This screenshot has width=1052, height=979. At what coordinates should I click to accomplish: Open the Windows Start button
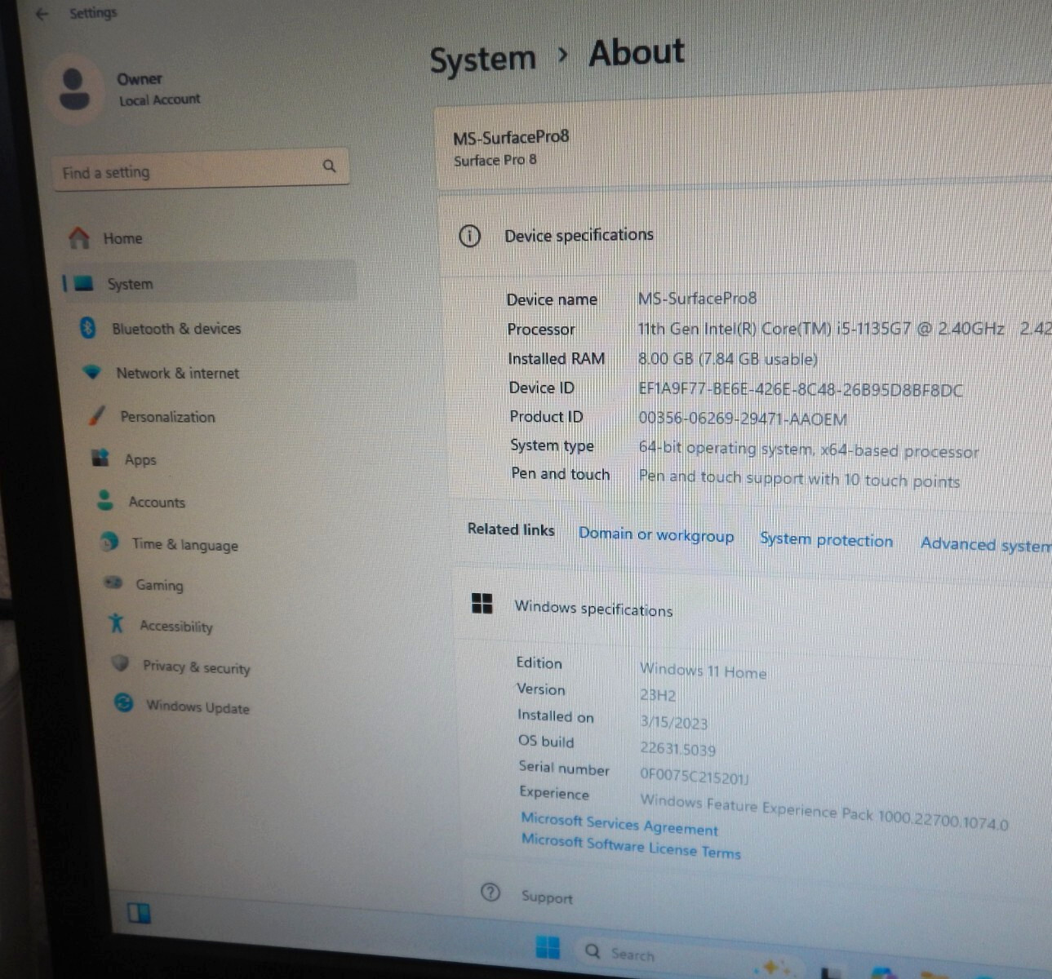click(548, 947)
